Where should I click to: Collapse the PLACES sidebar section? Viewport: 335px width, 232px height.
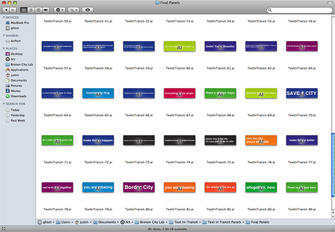[4, 49]
